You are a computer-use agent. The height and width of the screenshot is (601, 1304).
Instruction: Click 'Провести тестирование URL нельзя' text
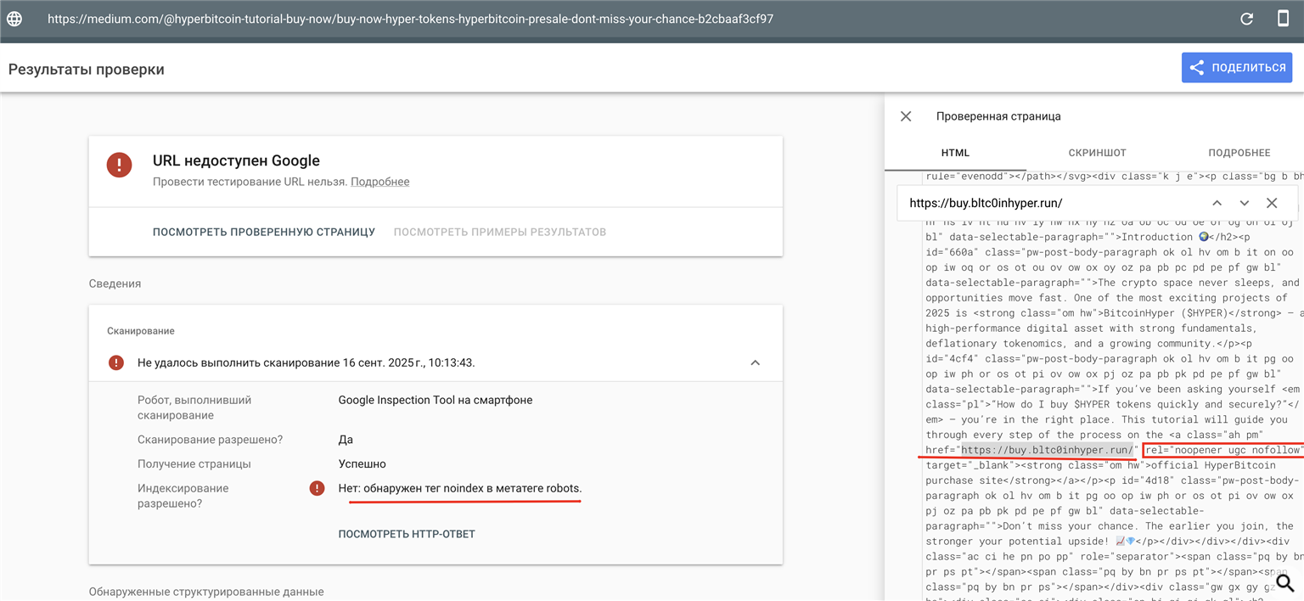(250, 182)
